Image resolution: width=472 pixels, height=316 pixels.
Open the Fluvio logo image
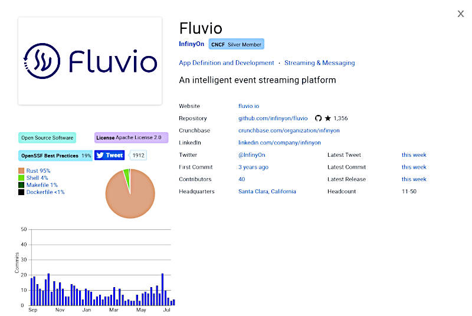[90, 61]
